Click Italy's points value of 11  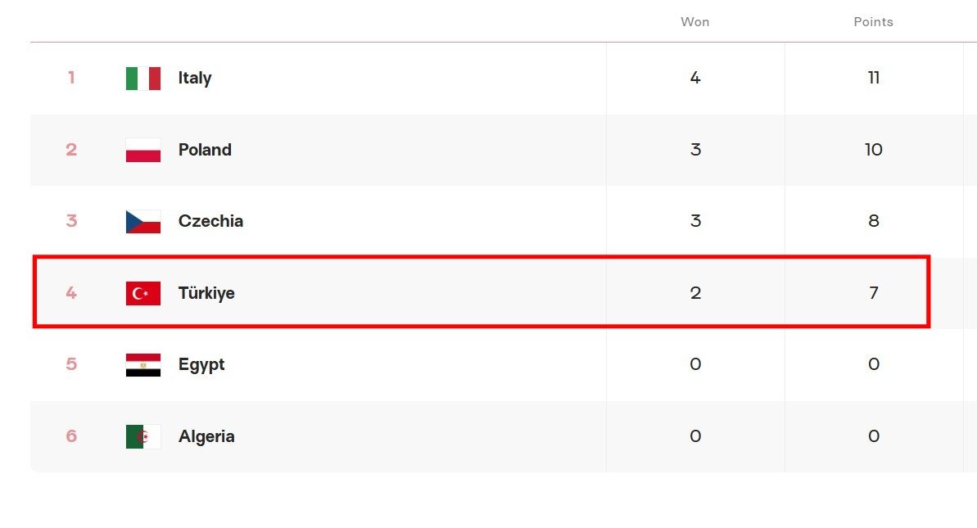click(874, 78)
